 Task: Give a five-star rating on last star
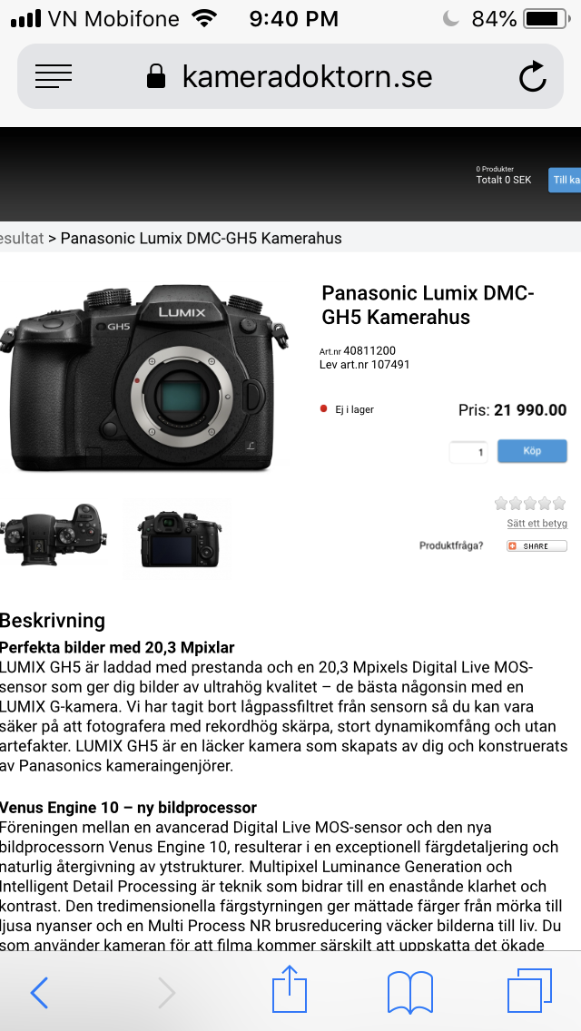point(559,504)
